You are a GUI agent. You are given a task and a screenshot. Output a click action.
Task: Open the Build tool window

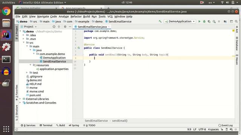tap(61, 125)
